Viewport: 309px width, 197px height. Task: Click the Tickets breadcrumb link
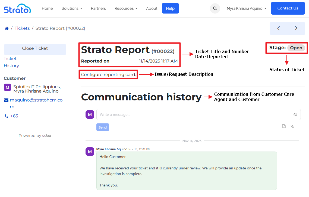point(22,28)
